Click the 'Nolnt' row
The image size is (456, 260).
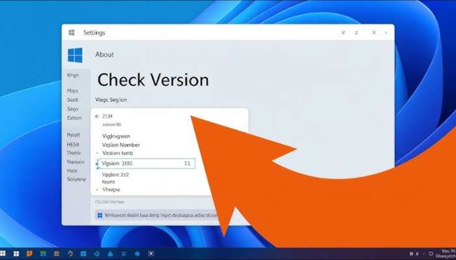click(x=109, y=182)
